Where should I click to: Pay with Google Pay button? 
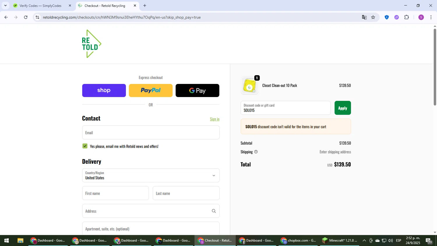(x=198, y=90)
